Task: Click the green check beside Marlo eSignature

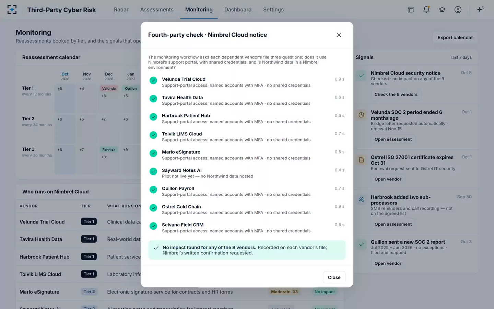Action: [153, 153]
